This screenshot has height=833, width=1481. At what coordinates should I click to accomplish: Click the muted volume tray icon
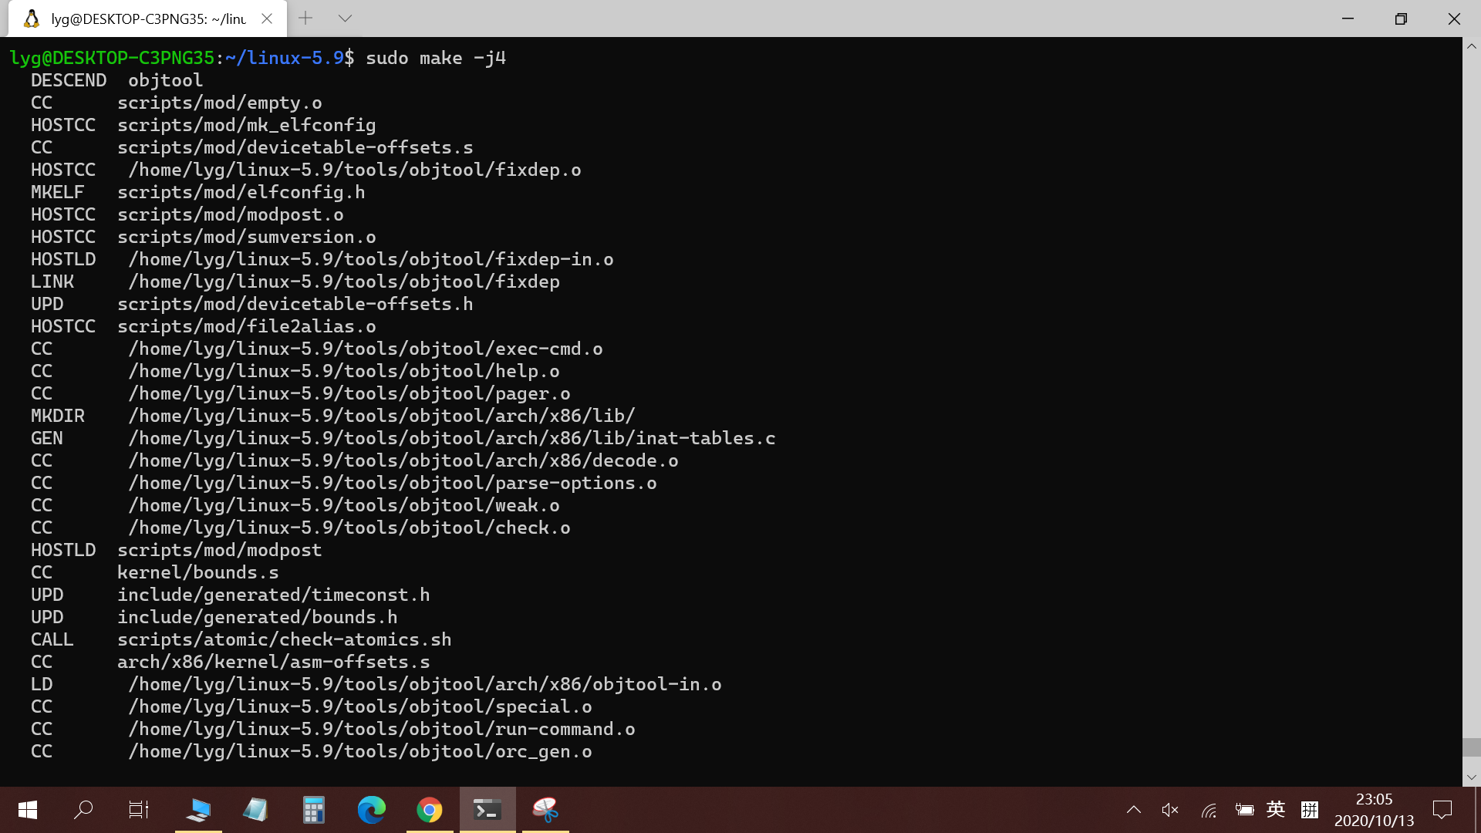pos(1170,810)
